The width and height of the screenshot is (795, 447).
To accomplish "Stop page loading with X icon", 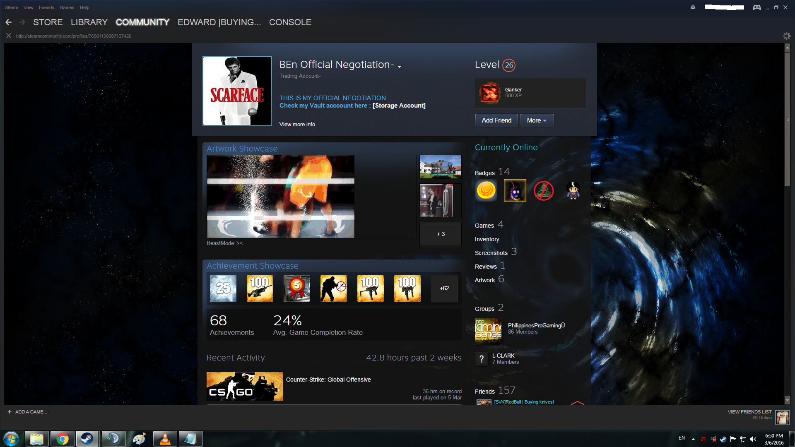I will click(x=8, y=36).
